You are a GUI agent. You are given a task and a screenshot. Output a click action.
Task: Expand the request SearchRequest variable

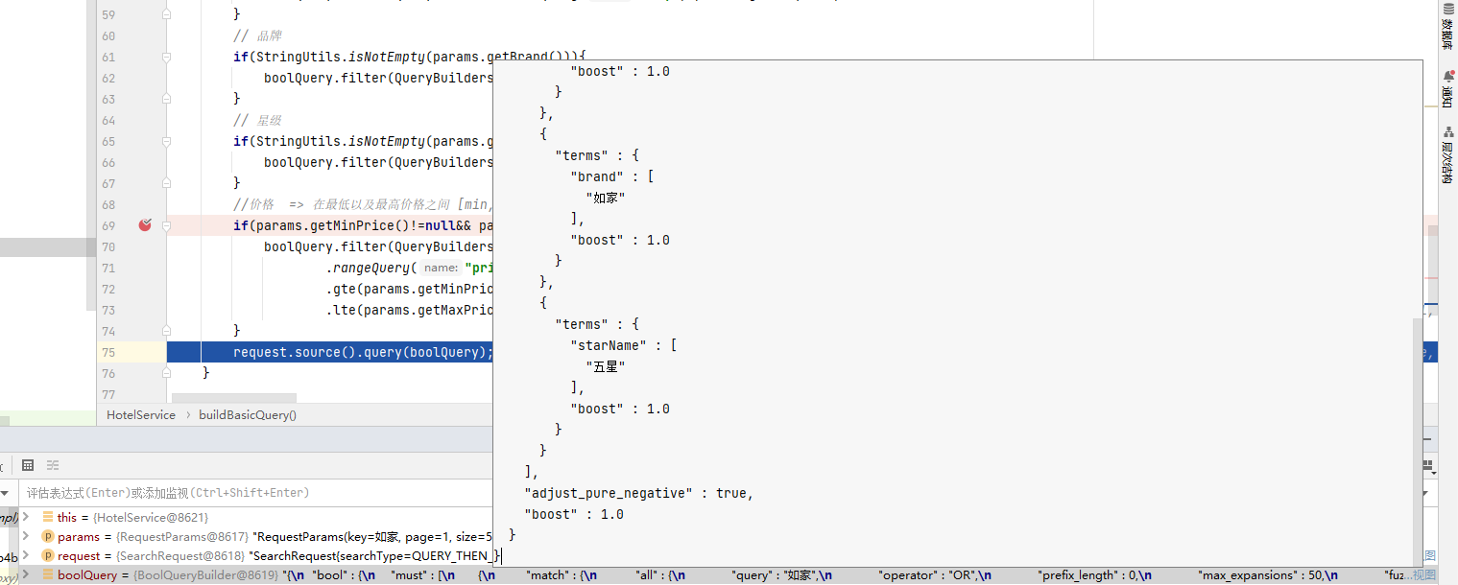pyautogui.click(x=26, y=555)
